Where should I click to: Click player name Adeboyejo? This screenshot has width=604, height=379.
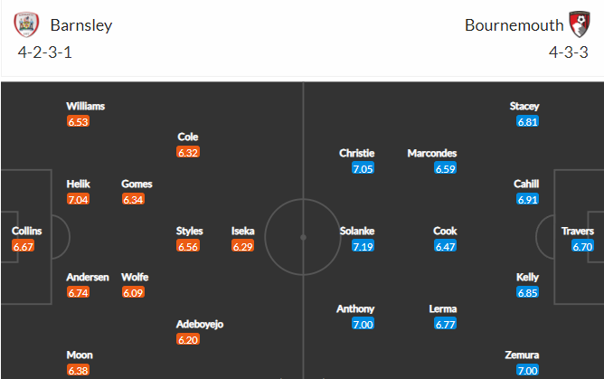point(200,324)
